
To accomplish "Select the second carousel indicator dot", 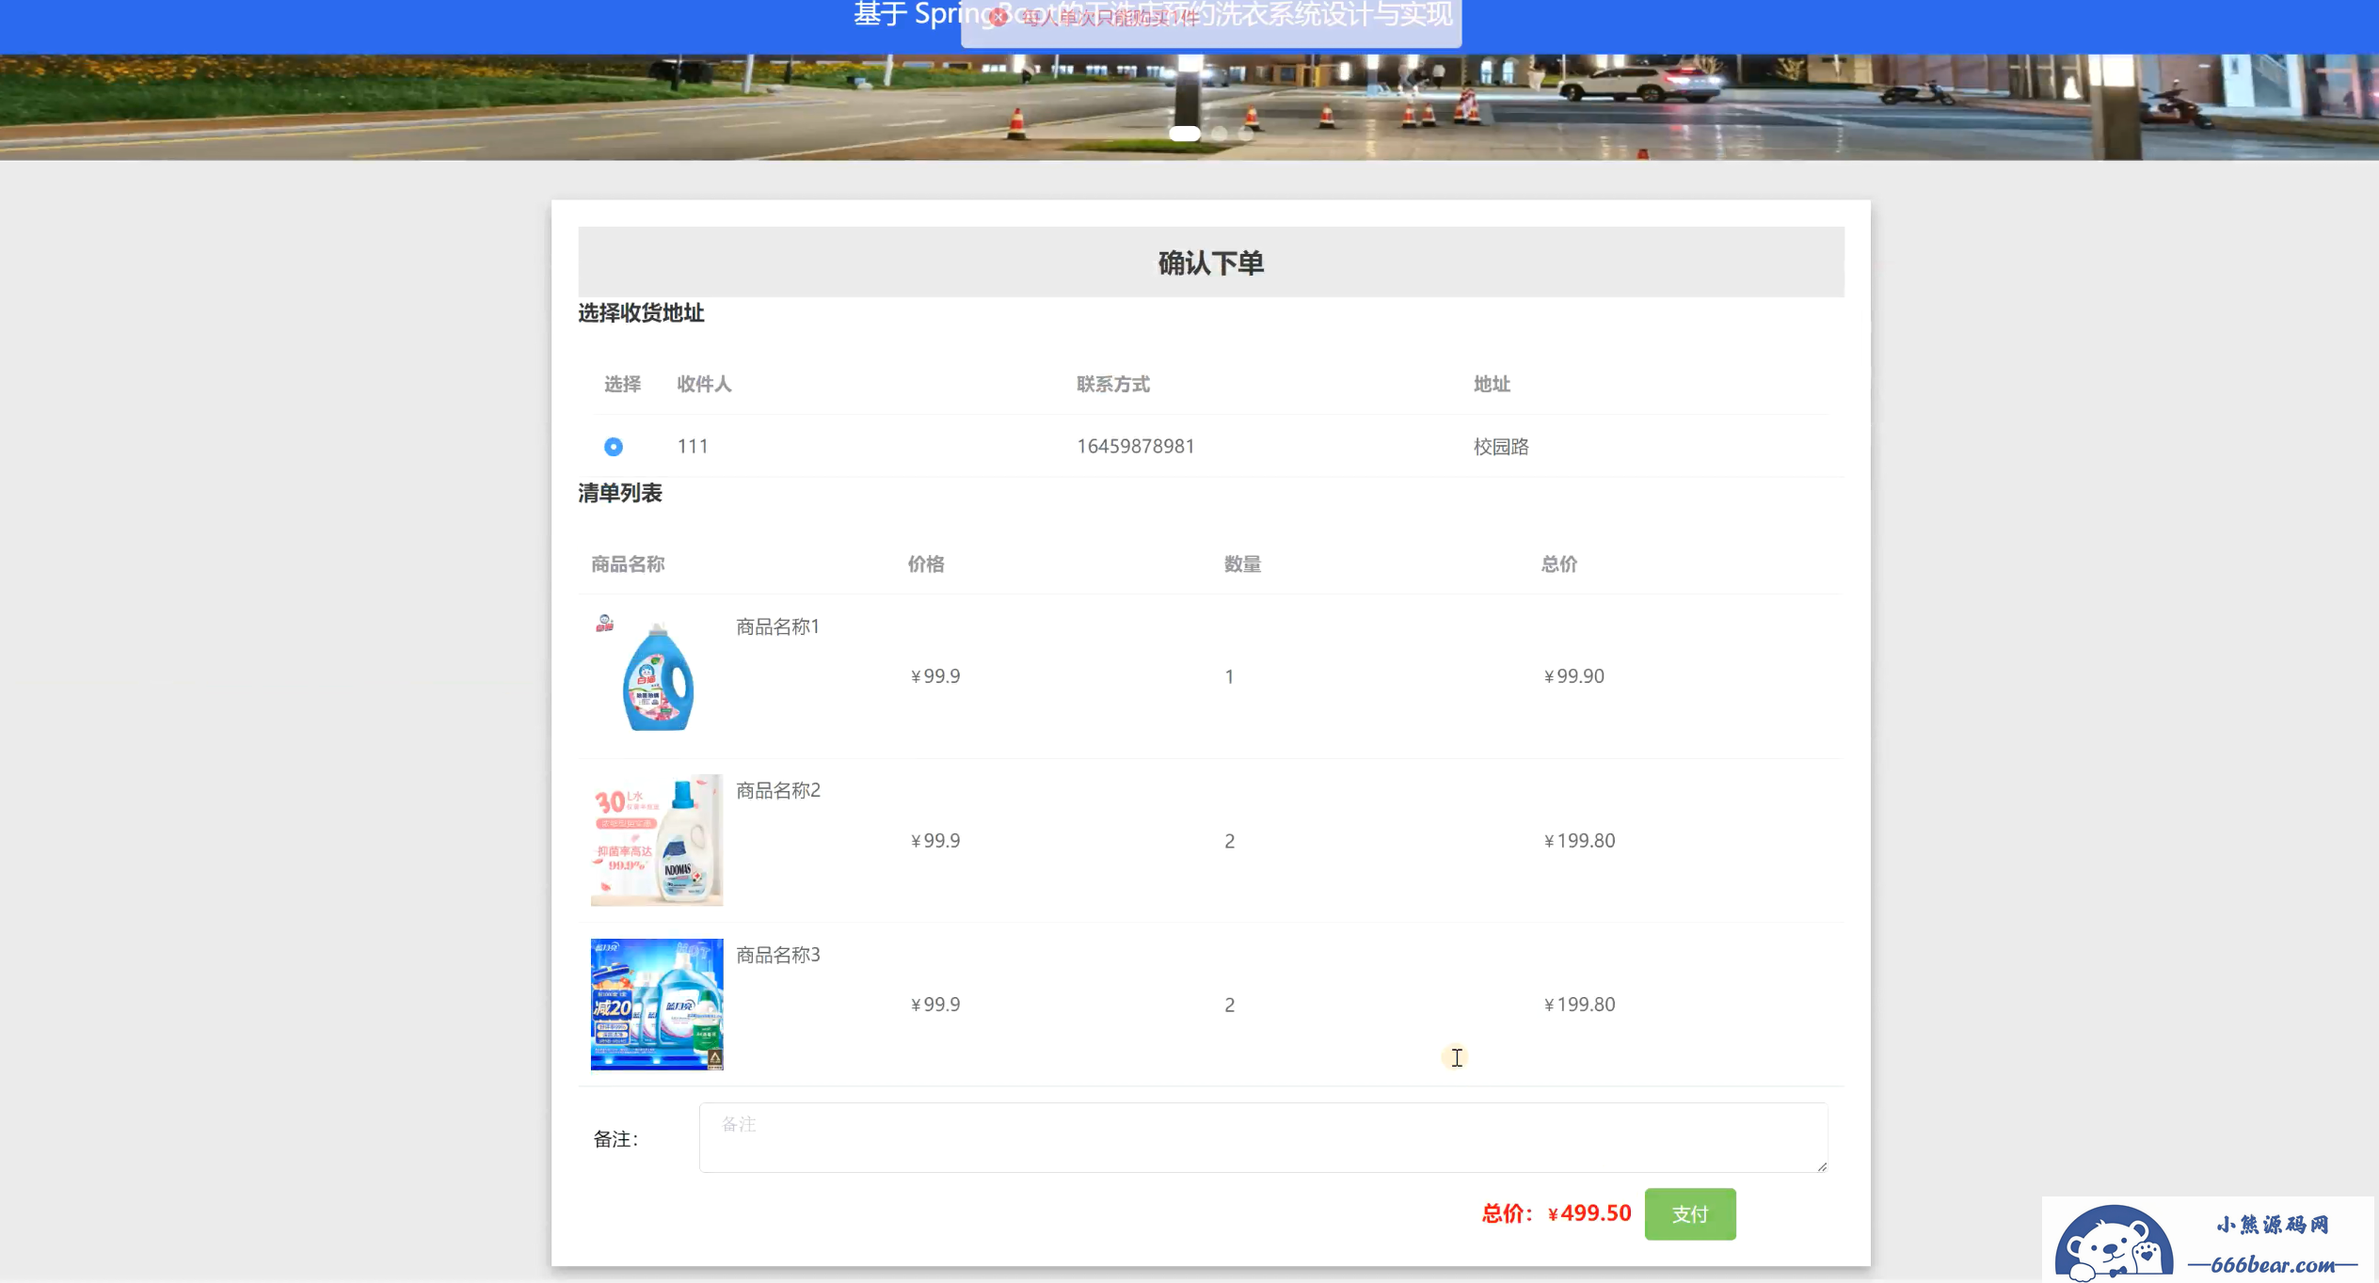I will point(1220,134).
